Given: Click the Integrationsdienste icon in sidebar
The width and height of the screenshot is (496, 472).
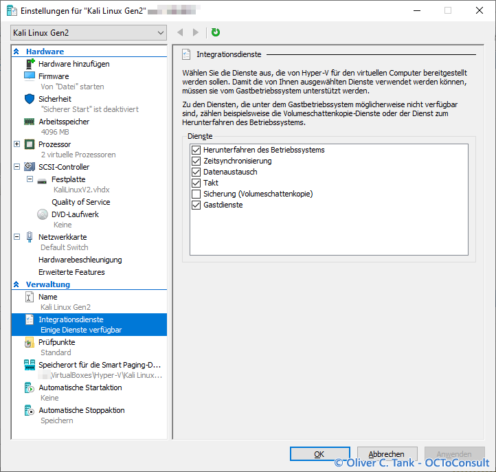Looking at the screenshot, I should click(30, 319).
